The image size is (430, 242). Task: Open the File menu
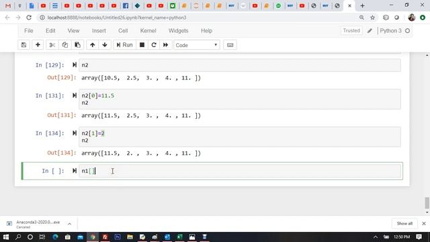tap(28, 31)
